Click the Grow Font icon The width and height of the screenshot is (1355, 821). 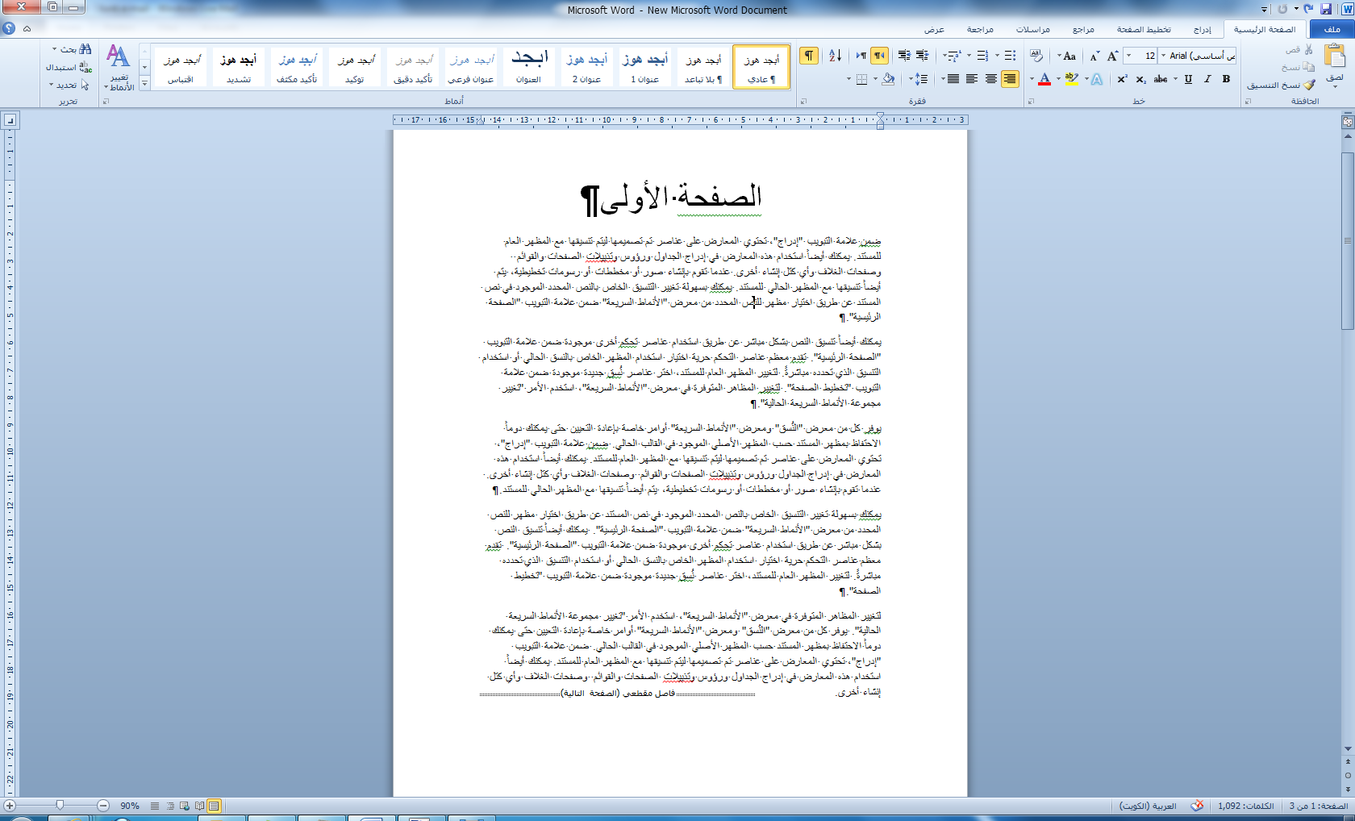[1112, 56]
